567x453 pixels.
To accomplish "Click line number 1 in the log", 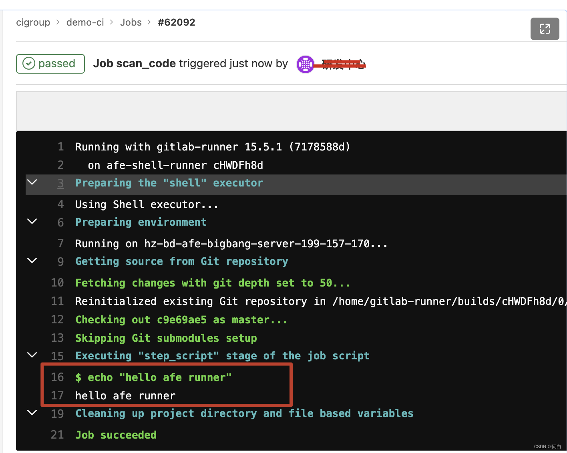I will pyautogui.click(x=60, y=147).
